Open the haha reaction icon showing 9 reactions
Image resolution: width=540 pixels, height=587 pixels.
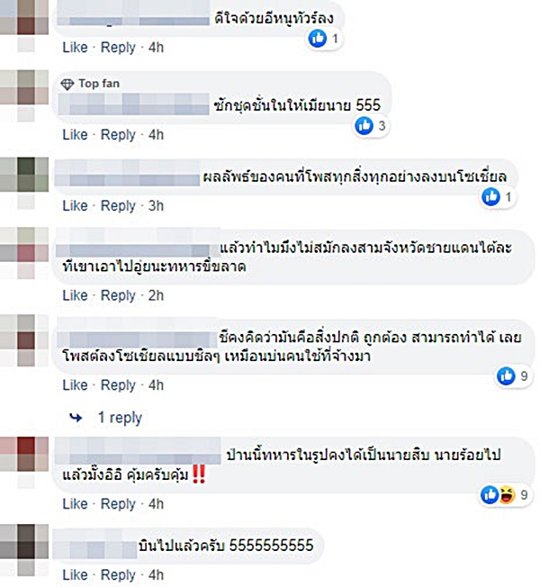(507, 495)
